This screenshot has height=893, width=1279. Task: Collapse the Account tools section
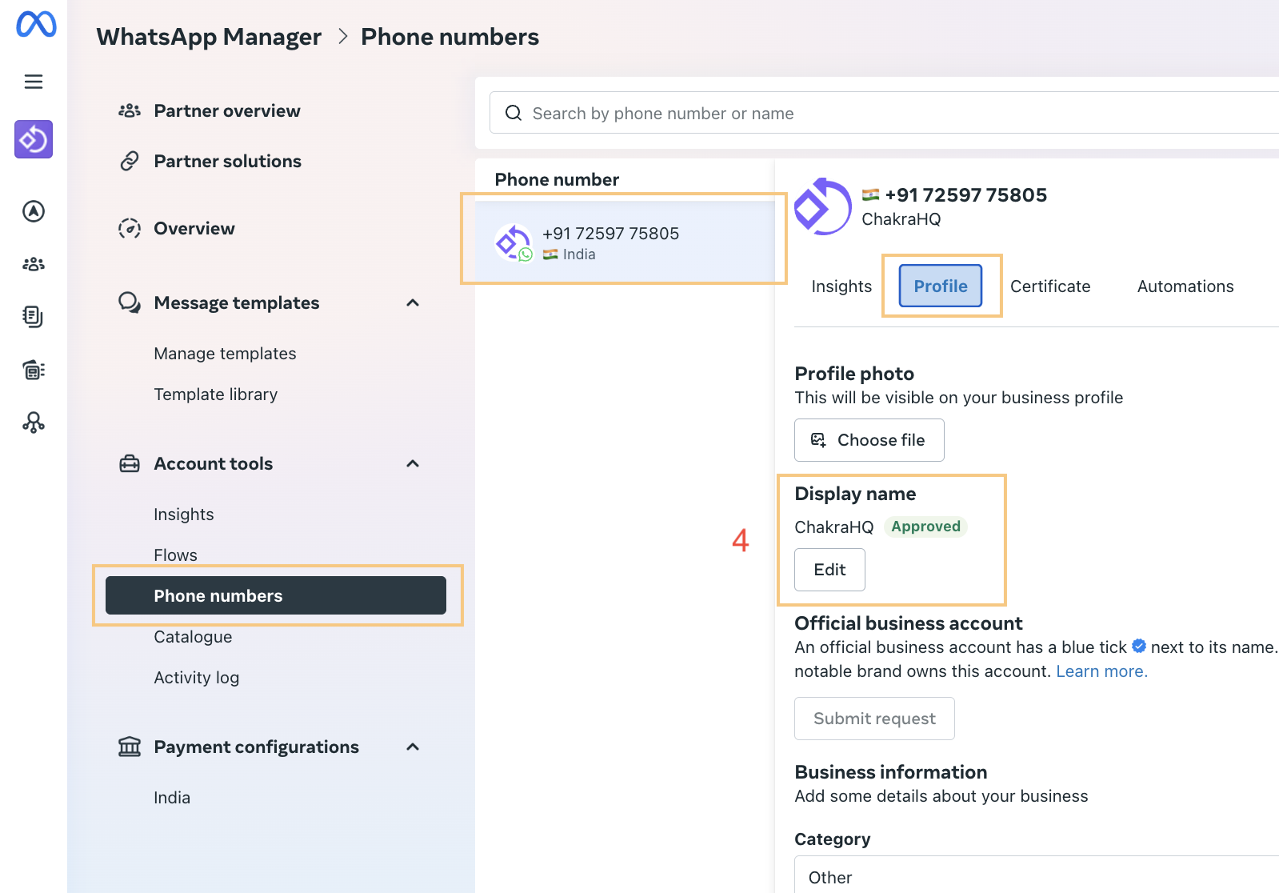[x=413, y=463]
